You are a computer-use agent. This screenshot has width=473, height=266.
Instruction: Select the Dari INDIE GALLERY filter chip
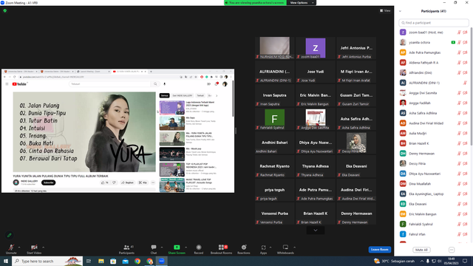183,95
